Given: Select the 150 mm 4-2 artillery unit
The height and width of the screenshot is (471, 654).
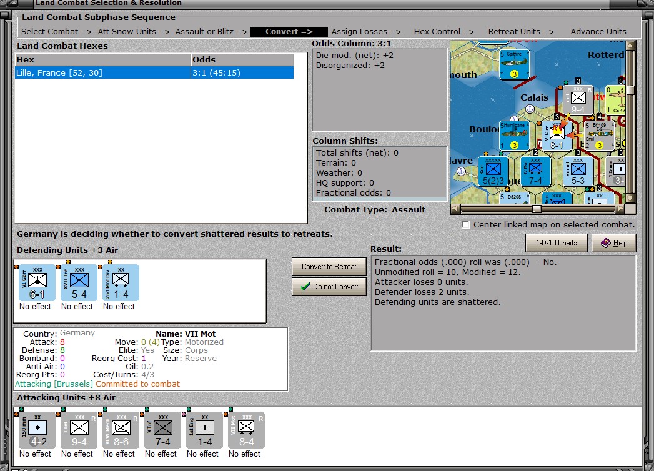Looking at the screenshot, I should click(37, 430).
